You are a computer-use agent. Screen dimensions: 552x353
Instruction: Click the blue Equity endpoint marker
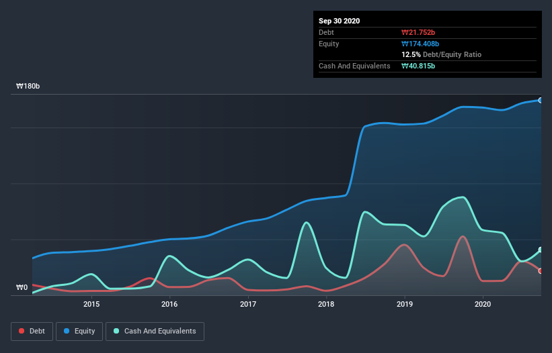541,101
